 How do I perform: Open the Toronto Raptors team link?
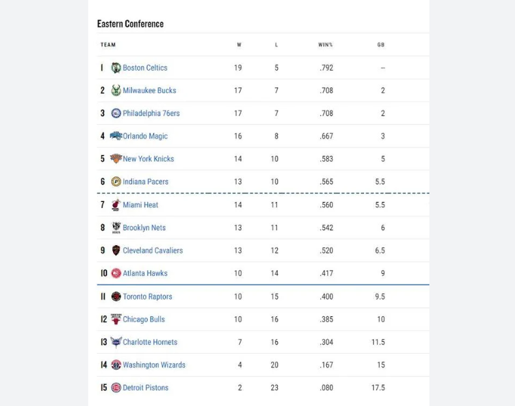tap(147, 296)
